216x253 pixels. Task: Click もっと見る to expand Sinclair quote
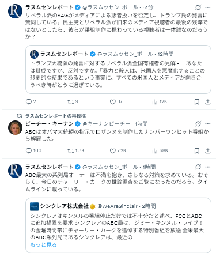(x=43, y=245)
